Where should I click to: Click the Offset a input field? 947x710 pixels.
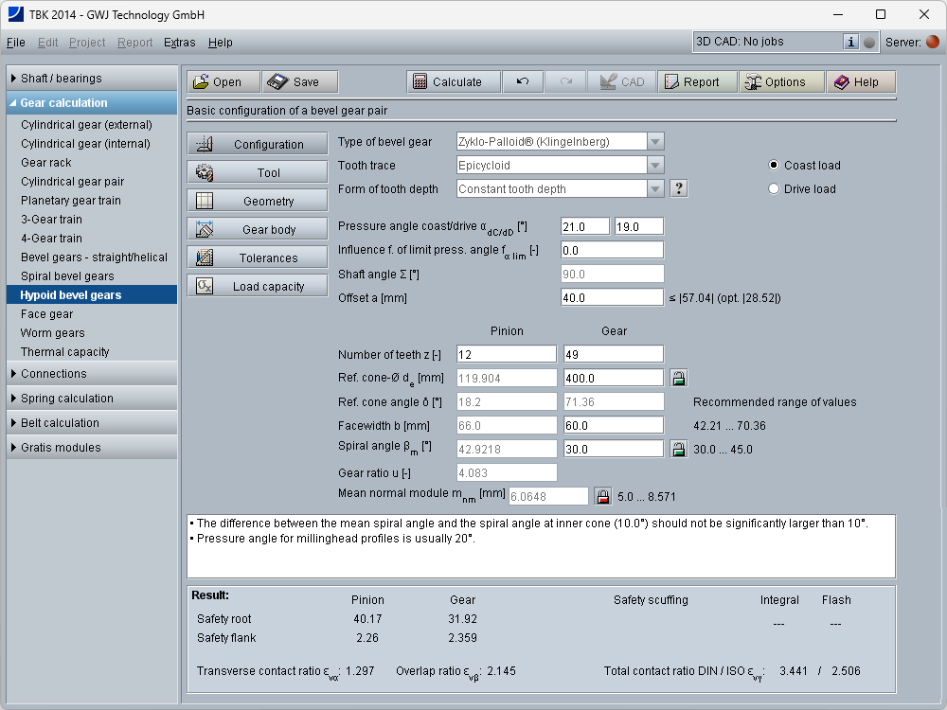(x=612, y=297)
